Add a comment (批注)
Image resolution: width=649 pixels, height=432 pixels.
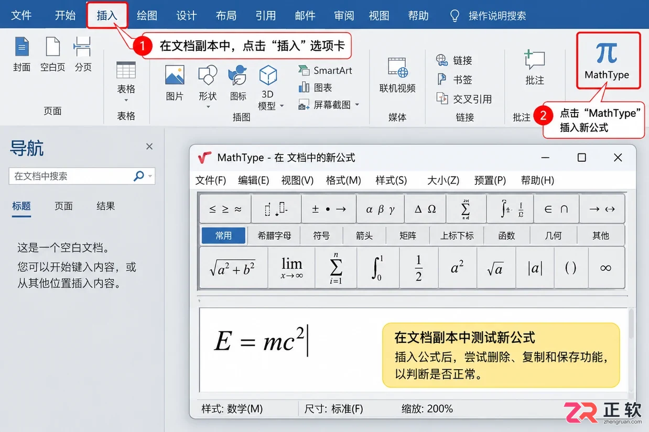(535, 68)
